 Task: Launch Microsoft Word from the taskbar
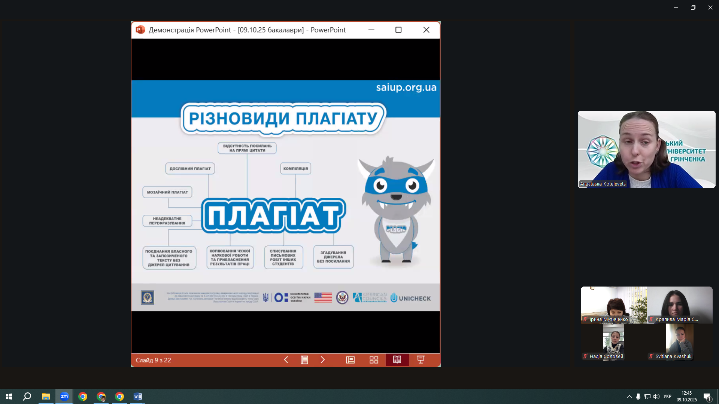click(137, 397)
